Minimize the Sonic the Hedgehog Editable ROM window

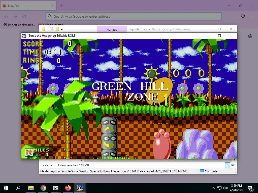(208, 36)
